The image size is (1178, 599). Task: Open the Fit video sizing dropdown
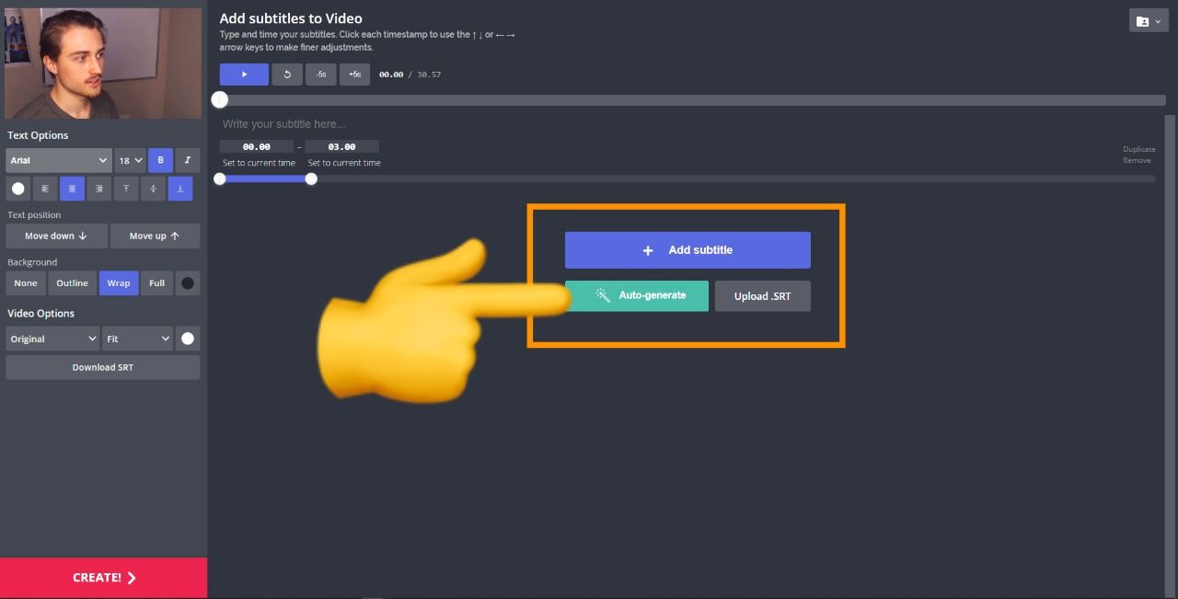137,339
